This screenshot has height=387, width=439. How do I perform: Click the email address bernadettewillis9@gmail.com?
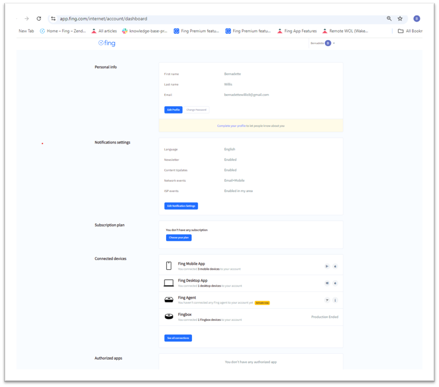[x=246, y=95]
